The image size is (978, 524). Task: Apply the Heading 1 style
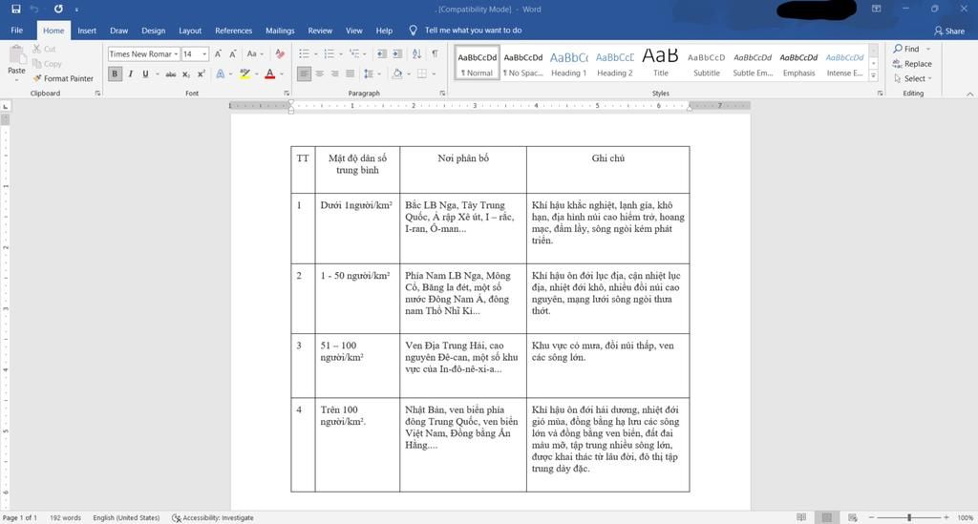(569, 63)
